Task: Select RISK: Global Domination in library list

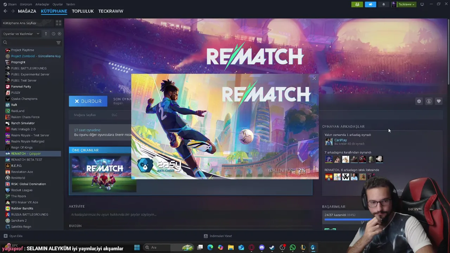Action: point(33,184)
